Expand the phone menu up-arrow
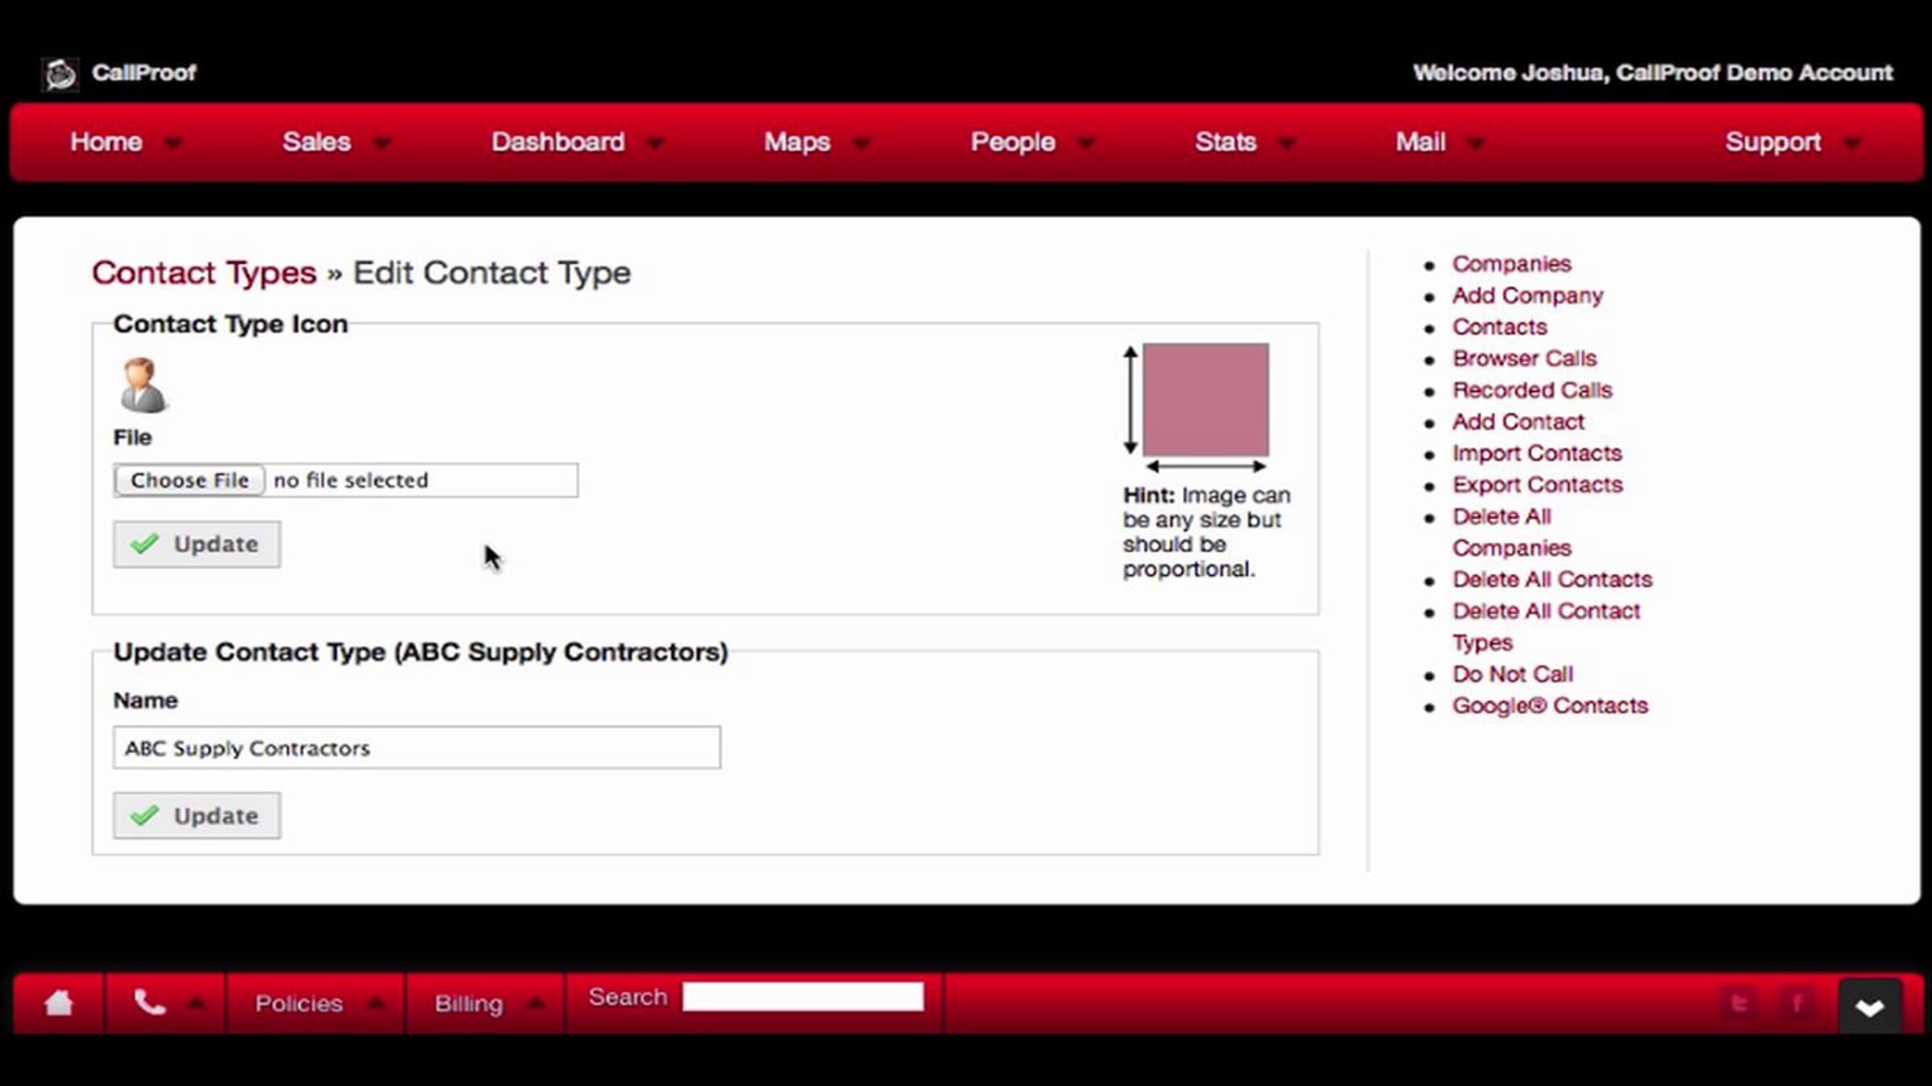 (x=196, y=1003)
